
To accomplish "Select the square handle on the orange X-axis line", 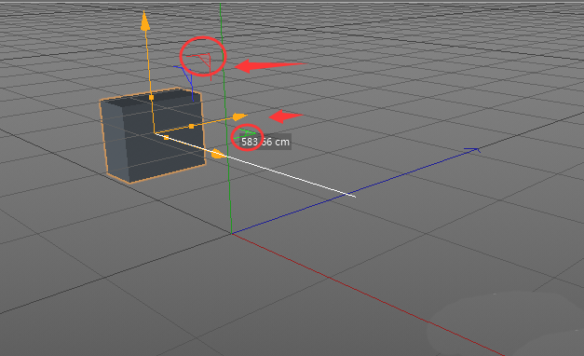I will (x=191, y=127).
